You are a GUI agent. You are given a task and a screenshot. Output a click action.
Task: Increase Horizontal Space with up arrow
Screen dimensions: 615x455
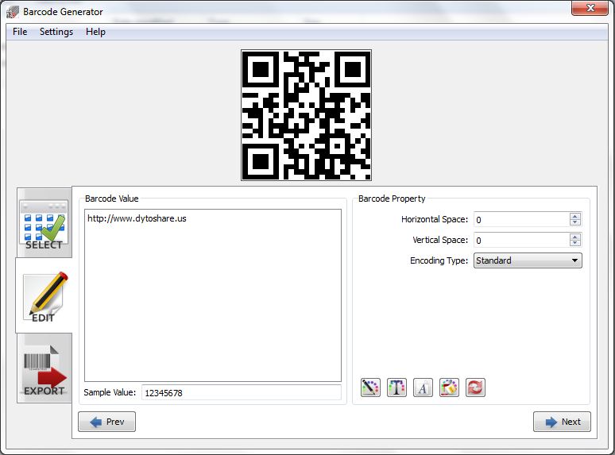(575, 216)
